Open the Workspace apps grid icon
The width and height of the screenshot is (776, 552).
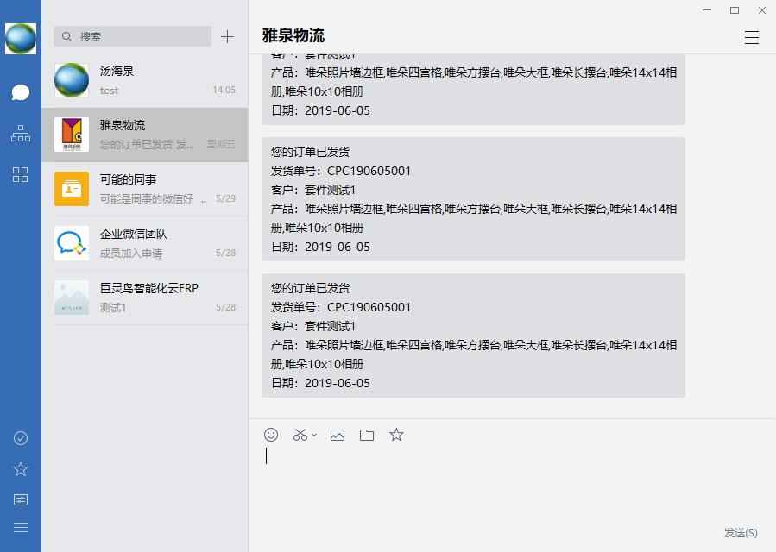(20, 175)
